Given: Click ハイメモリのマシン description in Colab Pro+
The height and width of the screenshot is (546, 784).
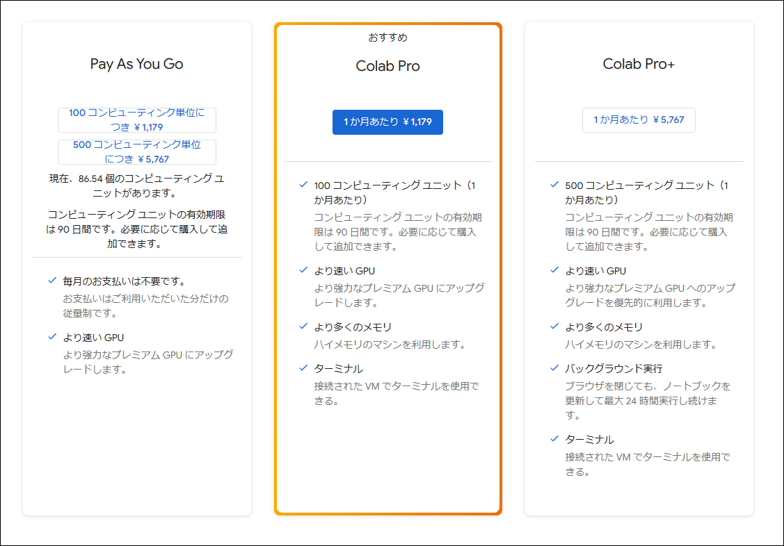Looking at the screenshot, I should (x=641, y=345).
